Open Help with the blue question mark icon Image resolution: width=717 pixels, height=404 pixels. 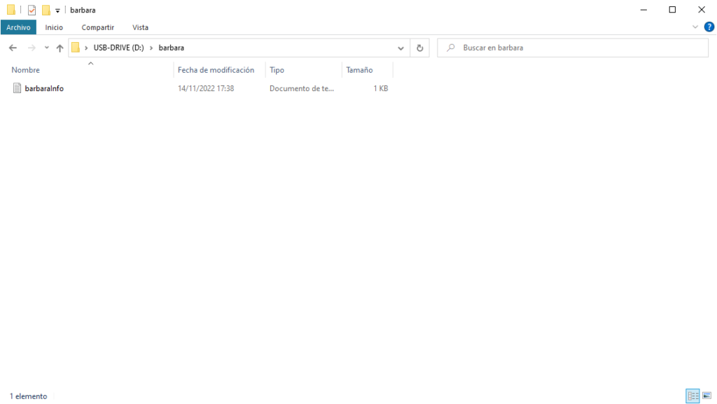tap(709, 27)
